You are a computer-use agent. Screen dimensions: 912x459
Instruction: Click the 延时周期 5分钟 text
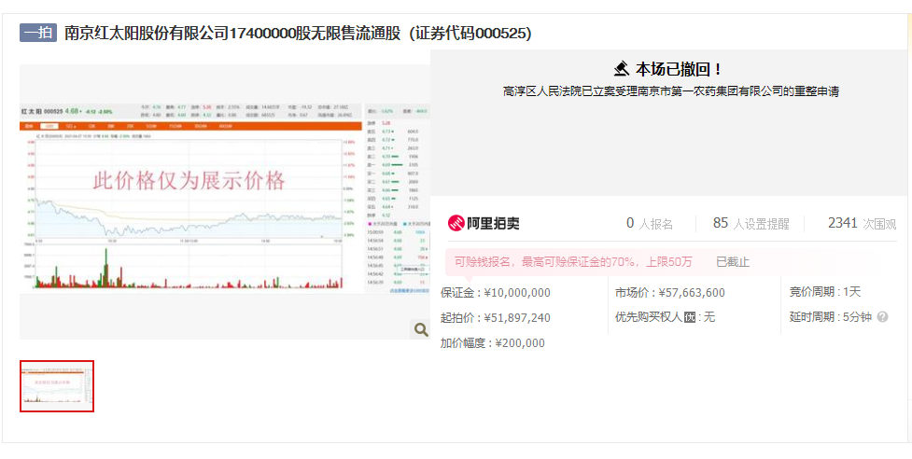(x=831, y=317)
